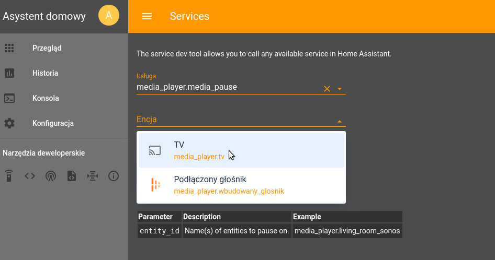The image size is (495, 260).
Task: Open Services dev tool remote icon
Action: tap(9, 176)
